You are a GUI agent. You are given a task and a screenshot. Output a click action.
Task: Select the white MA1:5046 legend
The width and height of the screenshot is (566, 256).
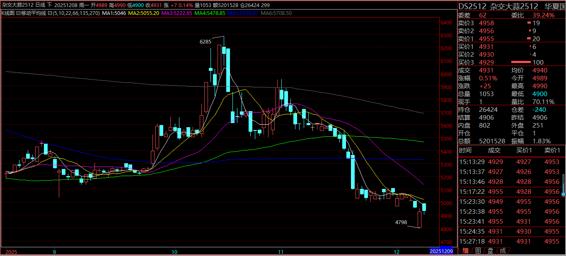(x=114, y=13)
